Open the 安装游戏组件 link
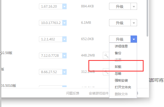 pyautogui.click(x=99, y=93)
